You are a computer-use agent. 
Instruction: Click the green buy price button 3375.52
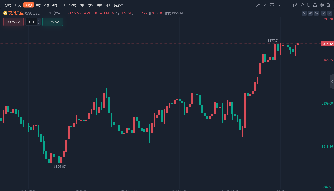click(53, 22)
